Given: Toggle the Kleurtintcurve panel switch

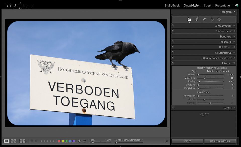Looking at the screenshot, I should pos(172,53).
